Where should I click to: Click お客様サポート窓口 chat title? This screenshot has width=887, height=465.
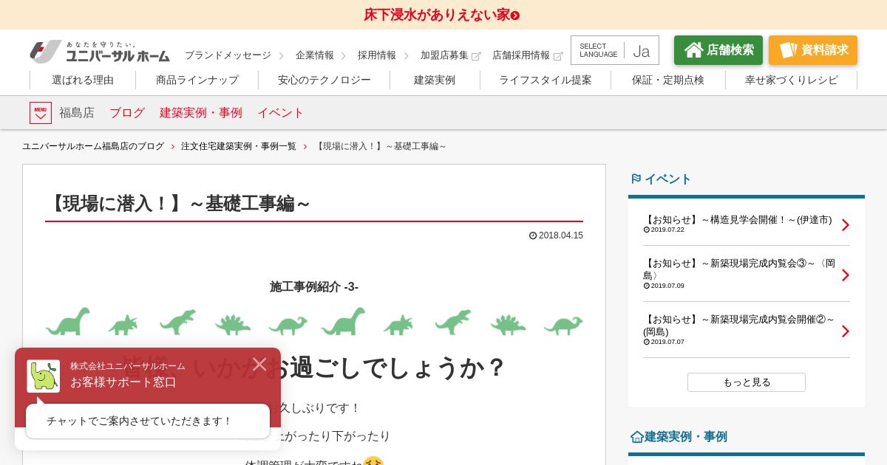(123, 382)
